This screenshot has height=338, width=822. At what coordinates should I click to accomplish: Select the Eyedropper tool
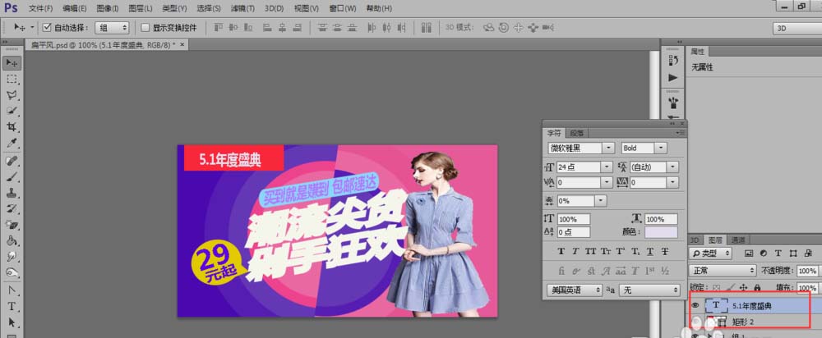click(12, 144)
